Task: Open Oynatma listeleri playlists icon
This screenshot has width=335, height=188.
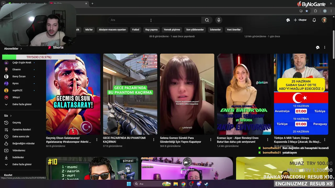Action: [6, 130]
